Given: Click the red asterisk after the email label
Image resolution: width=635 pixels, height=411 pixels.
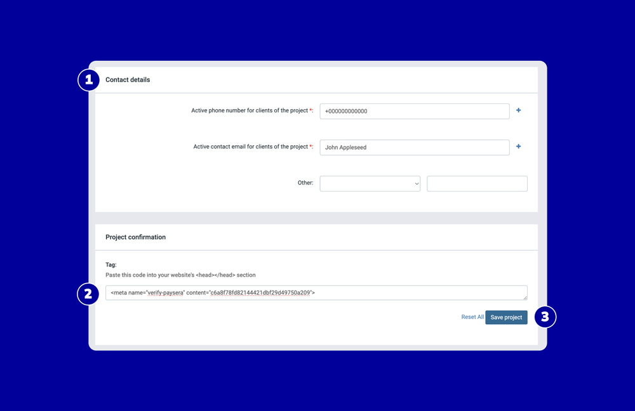Looking at the screenshot, I should tap(311, 146).
